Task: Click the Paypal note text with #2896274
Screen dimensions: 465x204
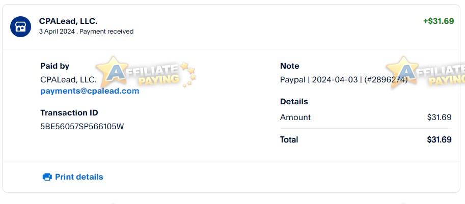Action: click(344, 79)
